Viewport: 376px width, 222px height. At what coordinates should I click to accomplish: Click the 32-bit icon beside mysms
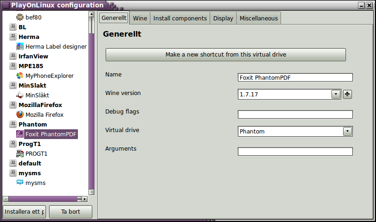coord(13,172)
